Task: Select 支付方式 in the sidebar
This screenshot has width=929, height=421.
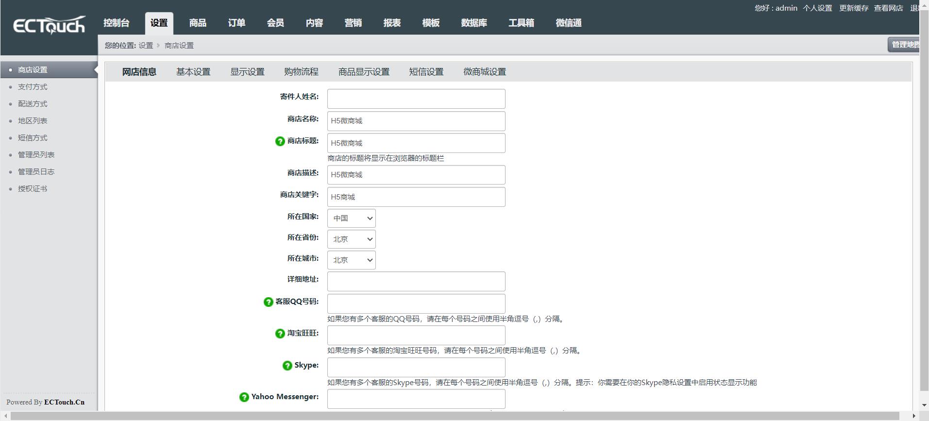Action: click(33, 87)
